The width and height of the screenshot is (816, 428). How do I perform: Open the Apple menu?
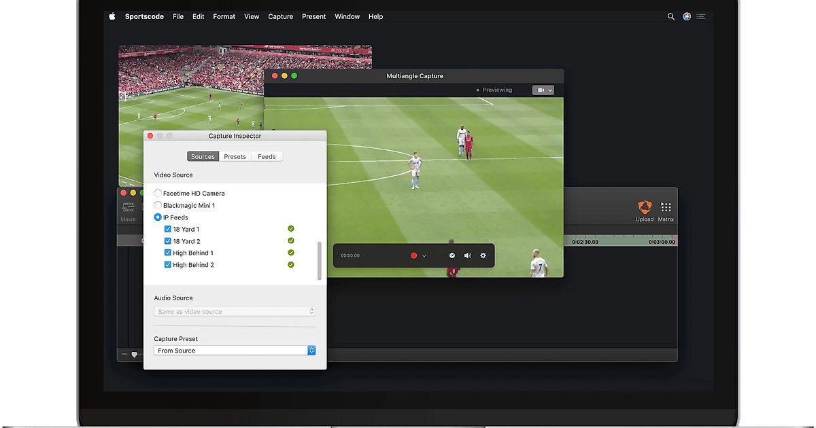point(112,16)
